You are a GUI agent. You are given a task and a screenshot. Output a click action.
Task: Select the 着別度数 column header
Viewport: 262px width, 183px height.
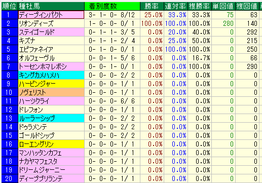point(112,6)
